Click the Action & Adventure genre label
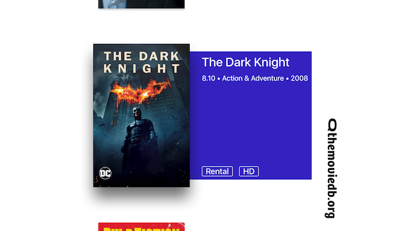Viewport: 410px width, 231px height. coord(253,78)
